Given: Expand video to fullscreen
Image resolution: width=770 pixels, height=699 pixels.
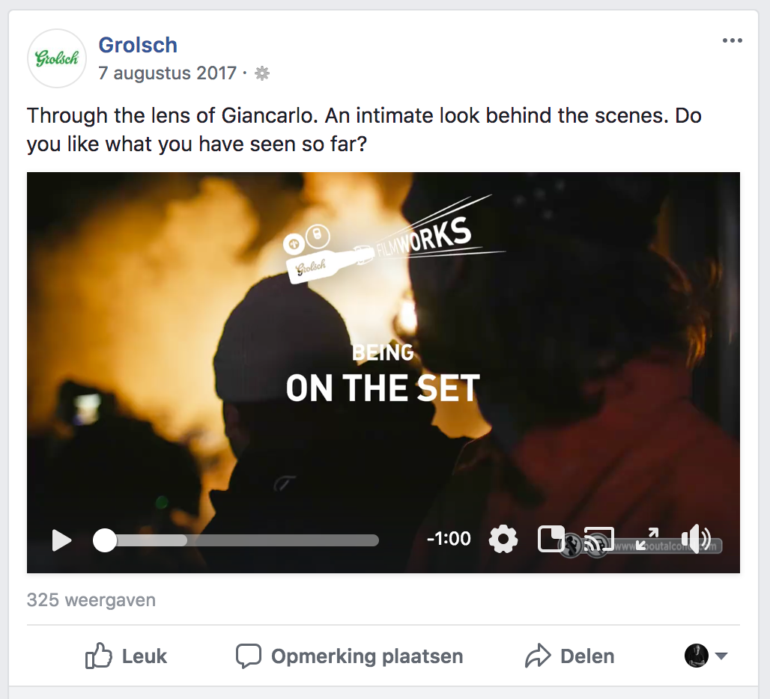Looking at the screenshot, I should click(x=646, y=539).
